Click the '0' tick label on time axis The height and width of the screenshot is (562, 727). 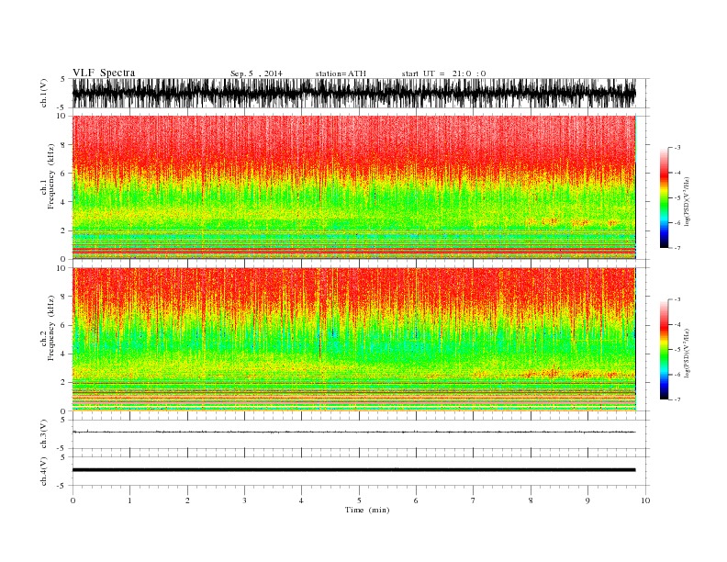click(73, 500)
